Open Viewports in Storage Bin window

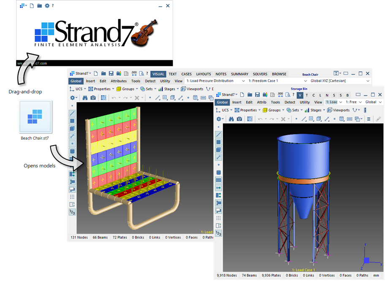coord(338,110)
